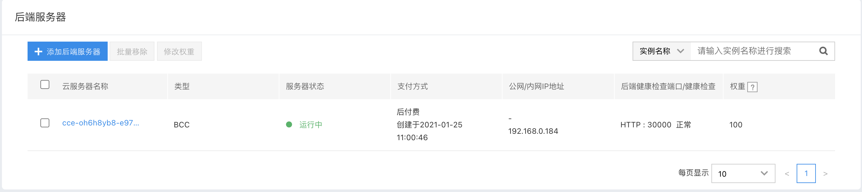Click the plus icon on the 添加后端服务器 button
This screenshot has width=862, height=192.
[x=38, y=52]
